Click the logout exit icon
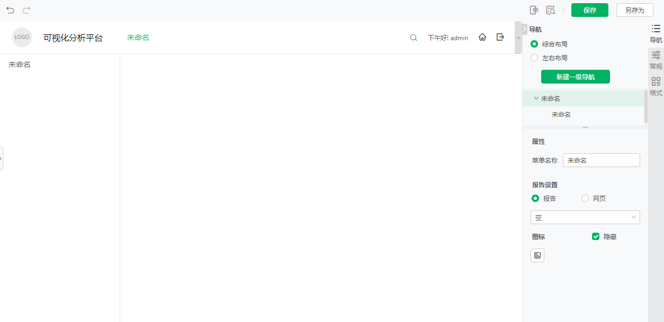The image size is (664, 322). click(500, 37)
